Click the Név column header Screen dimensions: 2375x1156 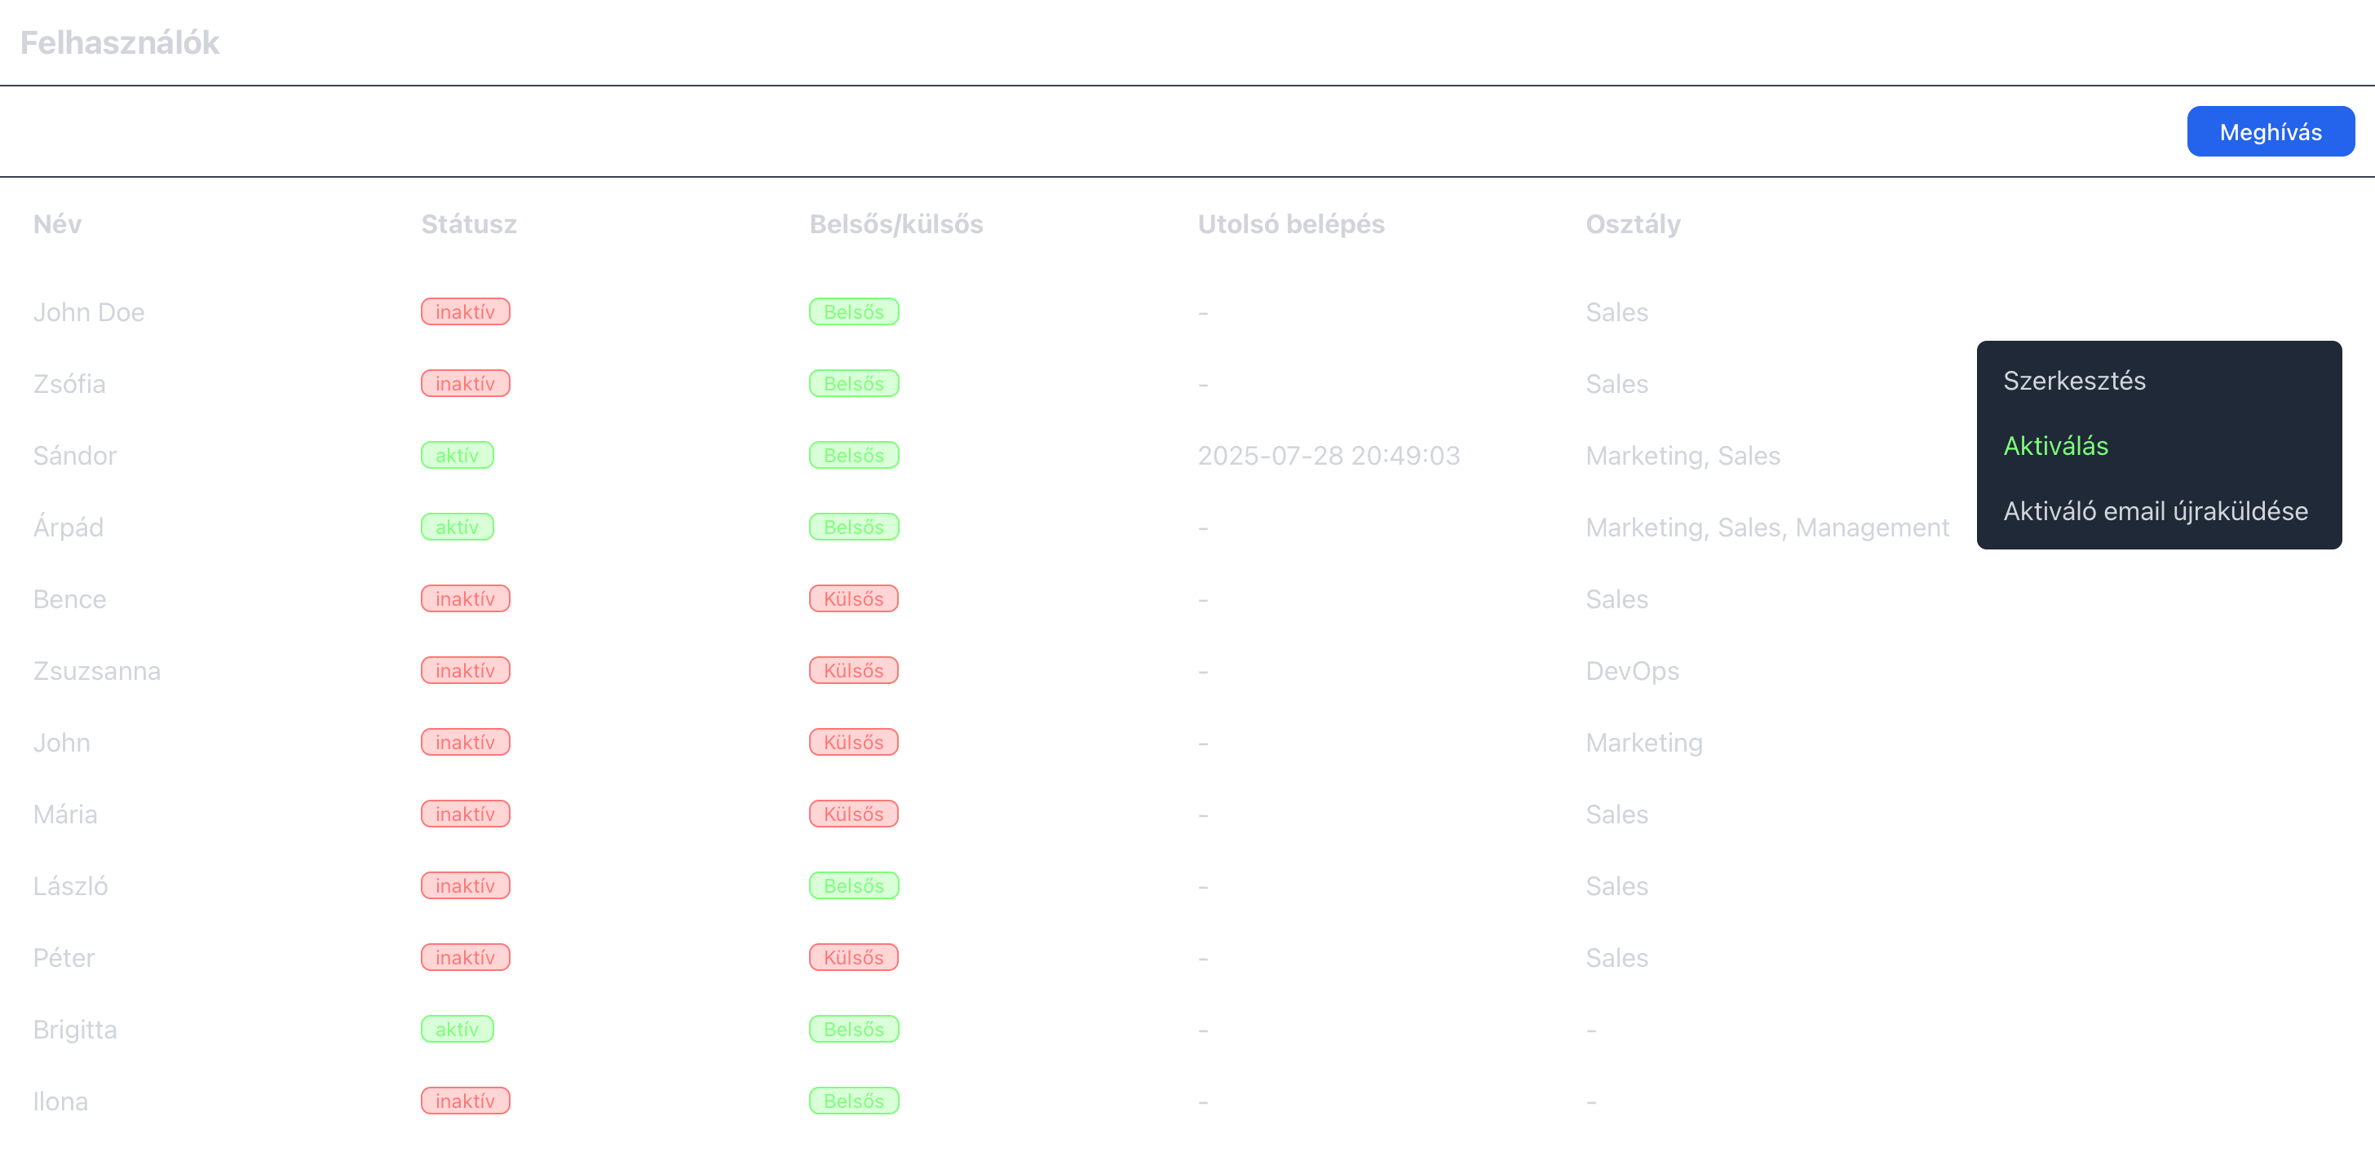(57, 224)
